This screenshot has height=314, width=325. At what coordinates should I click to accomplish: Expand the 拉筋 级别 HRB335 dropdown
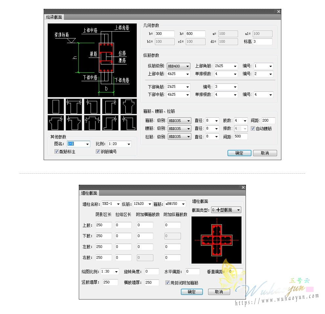(x=180, y=136)
